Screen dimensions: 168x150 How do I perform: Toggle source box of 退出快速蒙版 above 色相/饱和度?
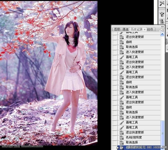click(x=114, y=132)
